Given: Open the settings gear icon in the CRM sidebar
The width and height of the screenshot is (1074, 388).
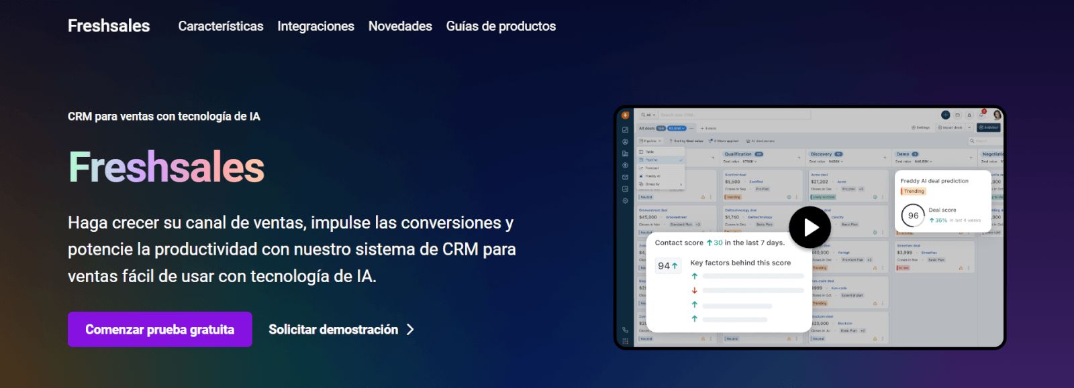Looking at the screenshot, I should [x=626, y=200].
